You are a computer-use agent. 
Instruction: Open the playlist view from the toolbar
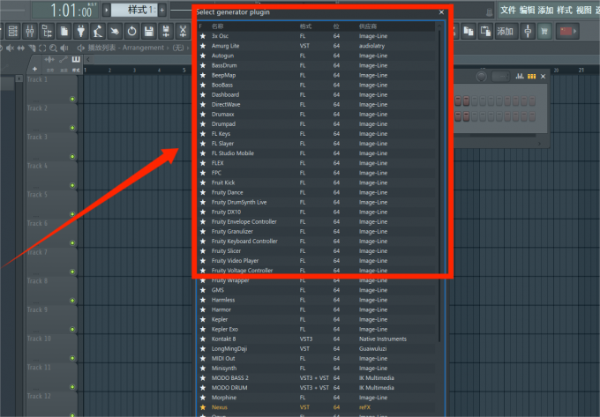coord(12,32)
